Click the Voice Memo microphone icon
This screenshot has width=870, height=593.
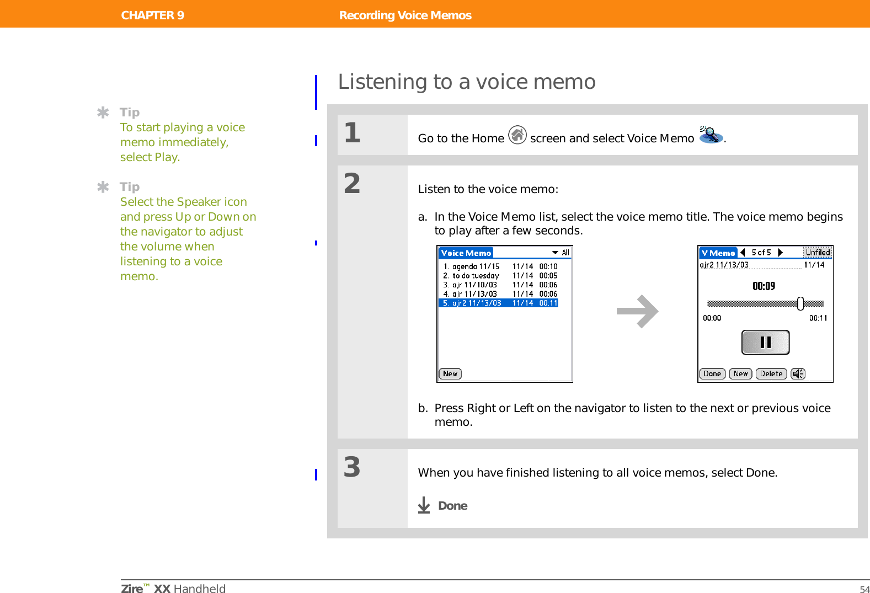(x=711, y=135)
